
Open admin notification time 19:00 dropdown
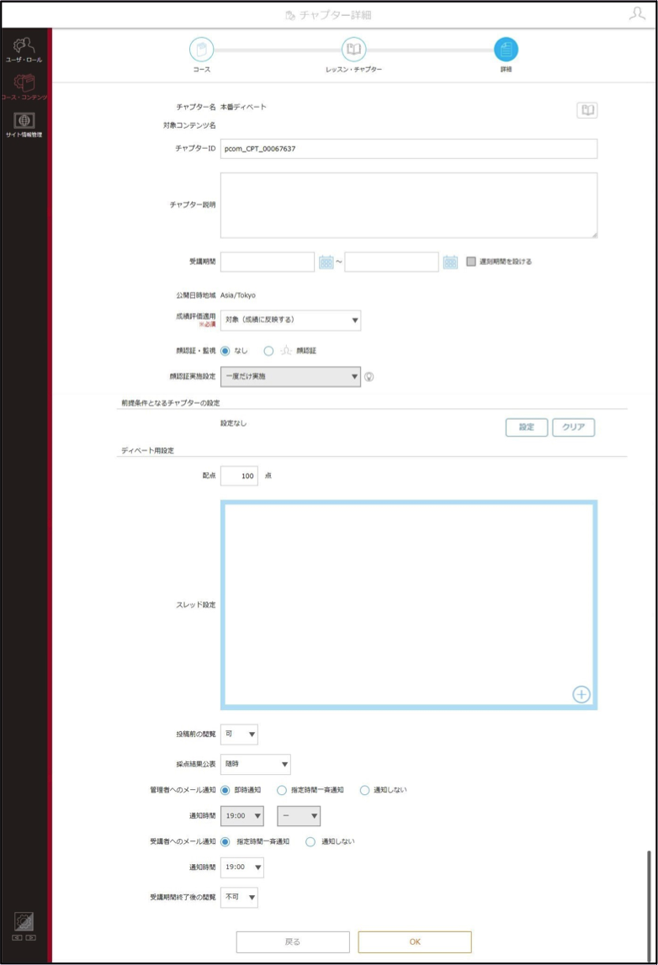click(x=241, y=816)
